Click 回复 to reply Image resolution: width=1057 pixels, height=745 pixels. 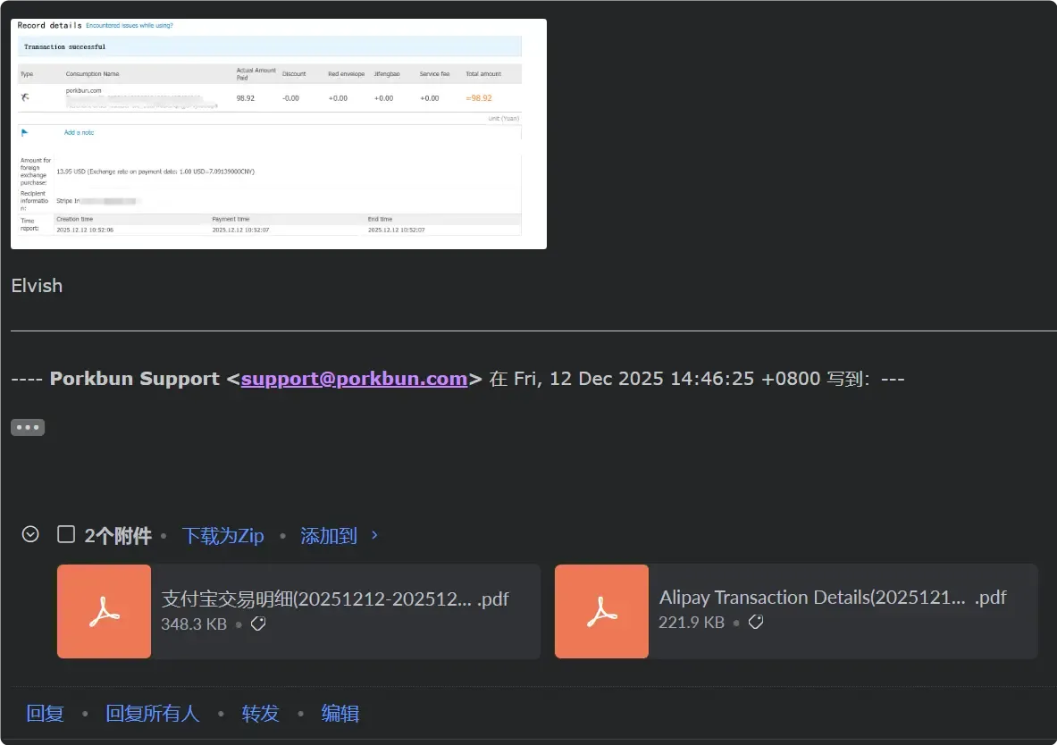coord(45,713)
